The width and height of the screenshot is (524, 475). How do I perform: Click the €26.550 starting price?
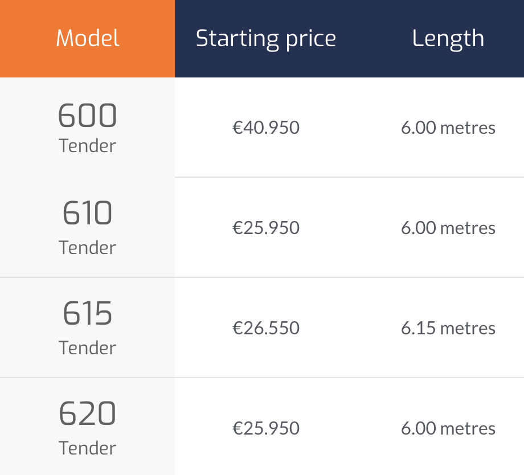265,328
